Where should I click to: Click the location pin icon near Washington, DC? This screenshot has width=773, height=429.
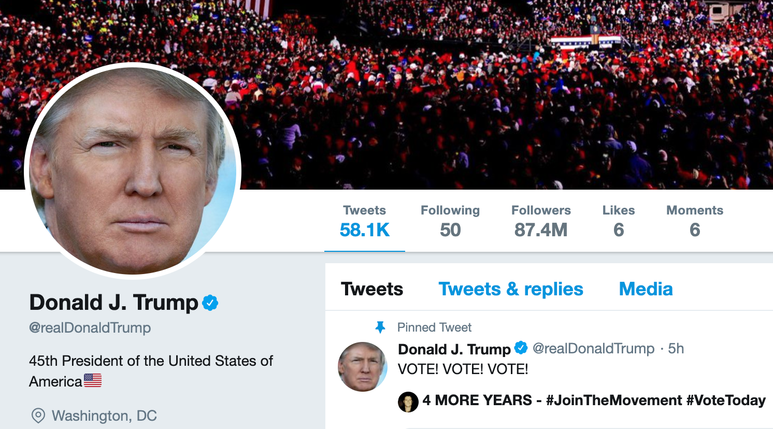tap(38, 416)
